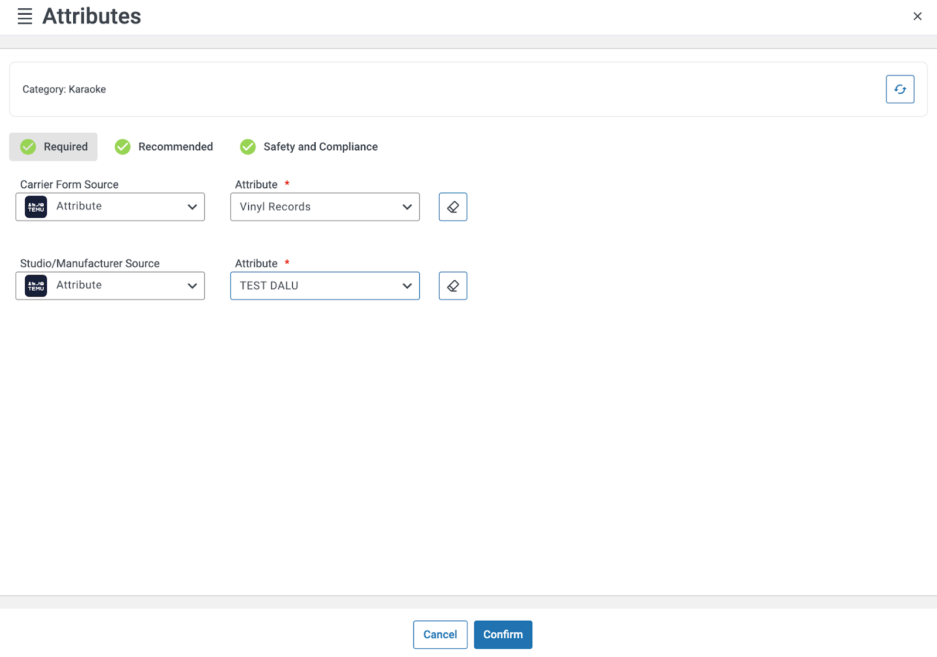The height and width of the screenshot is (657, 937).
Task: Switch to the Recommended tab
Action: (164, 147)
